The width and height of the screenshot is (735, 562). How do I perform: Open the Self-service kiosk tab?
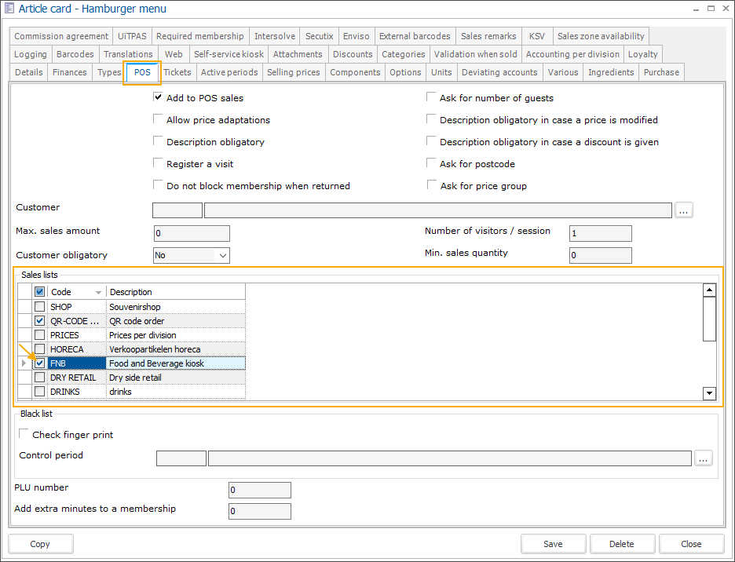click(x=230, y=54)
